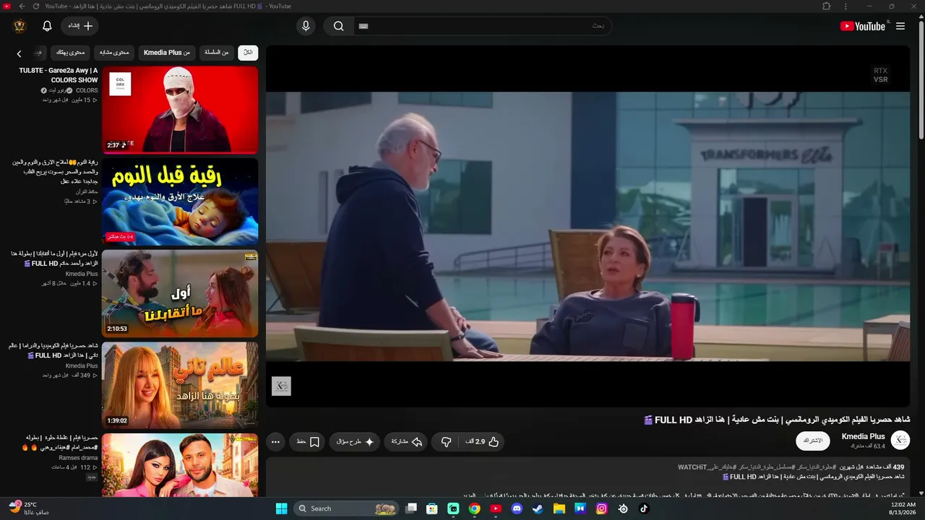The width and height of the screenshot is (925, 520).
Task: Dislike the video with thumbs-down
Action: click(x=446, y=442)
